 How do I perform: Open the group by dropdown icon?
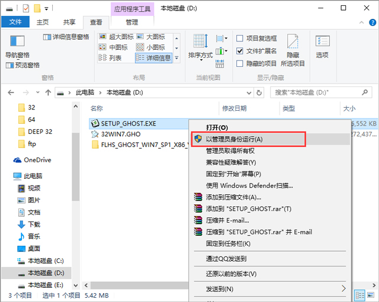click(221, 38)
